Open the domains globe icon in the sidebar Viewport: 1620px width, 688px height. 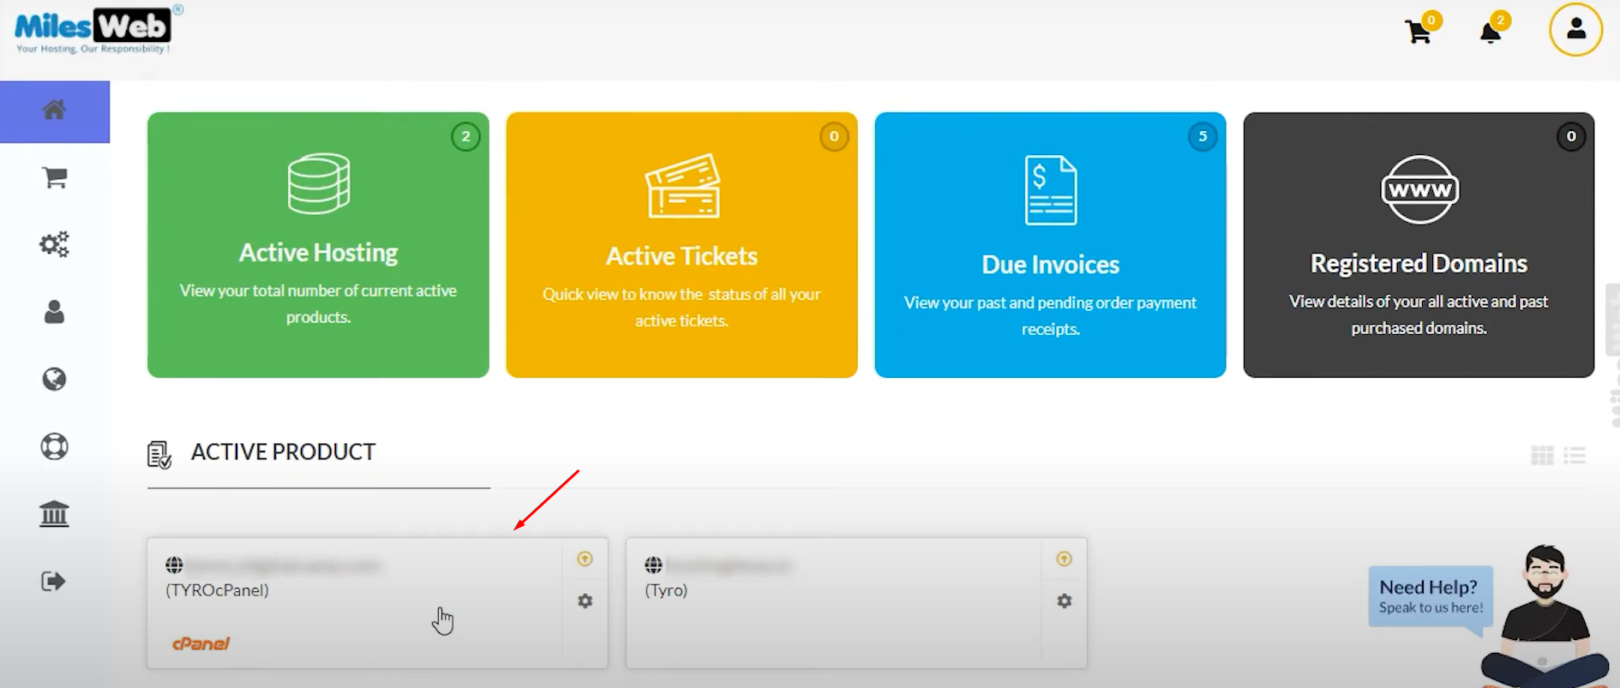tap(54, 379)
